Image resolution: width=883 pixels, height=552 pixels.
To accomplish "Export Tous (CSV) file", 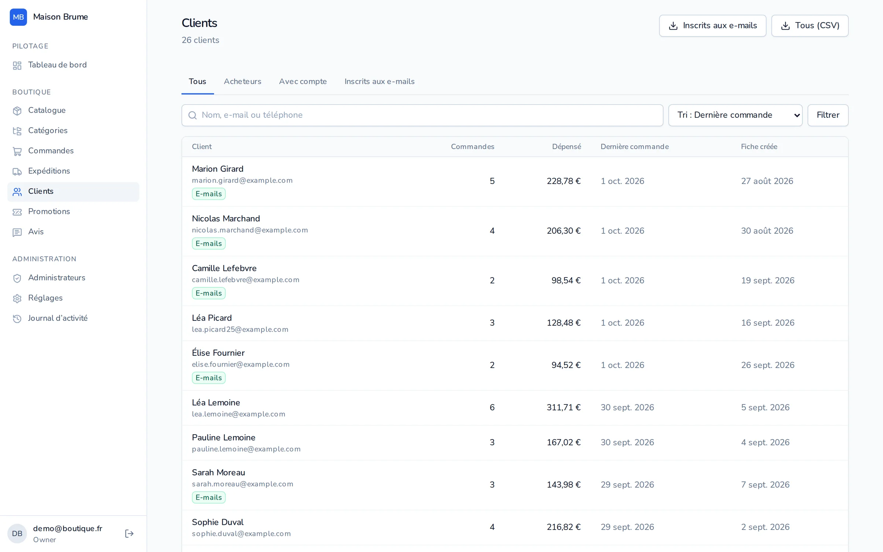I will point(810,26).
